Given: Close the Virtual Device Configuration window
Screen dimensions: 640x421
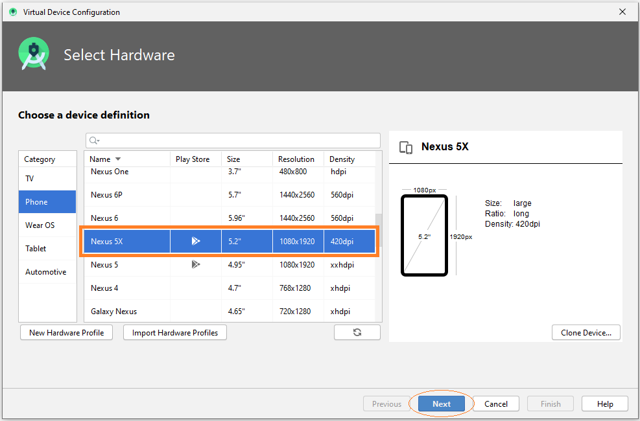Looking at the screenshot, I should pos(622,12).
